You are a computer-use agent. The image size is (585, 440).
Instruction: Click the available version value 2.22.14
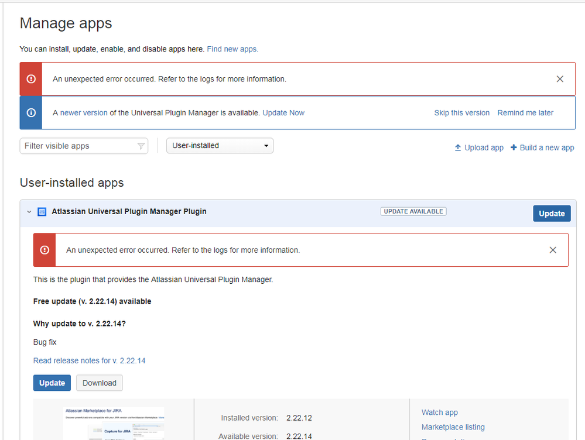pyautogui.click(x=299, y=436)
